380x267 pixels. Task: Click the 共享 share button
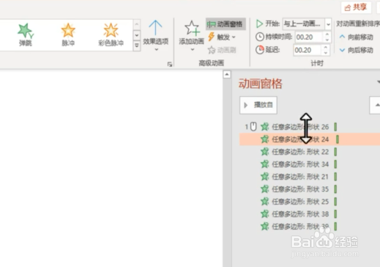point(356,7)
